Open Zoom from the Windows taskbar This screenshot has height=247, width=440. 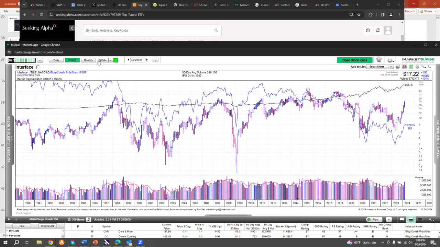click(x=140, y=243)
